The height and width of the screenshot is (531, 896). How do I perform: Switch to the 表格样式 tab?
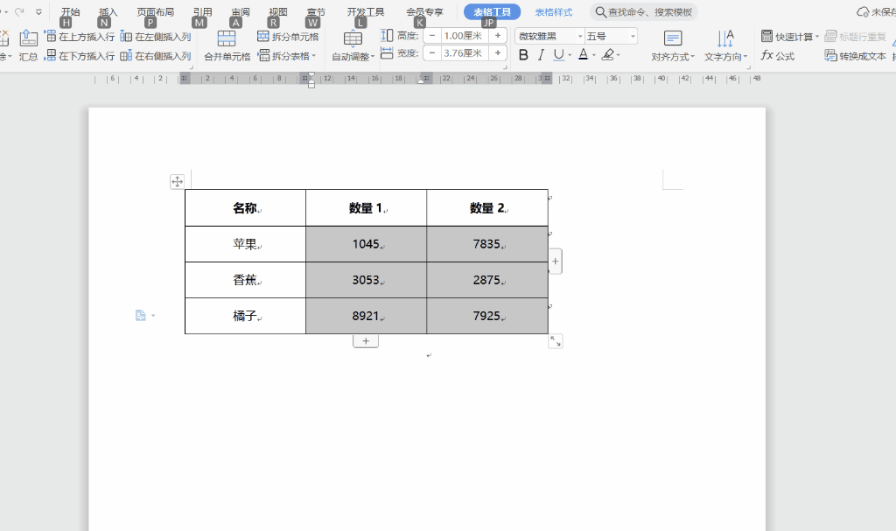[x=553, y=12]
